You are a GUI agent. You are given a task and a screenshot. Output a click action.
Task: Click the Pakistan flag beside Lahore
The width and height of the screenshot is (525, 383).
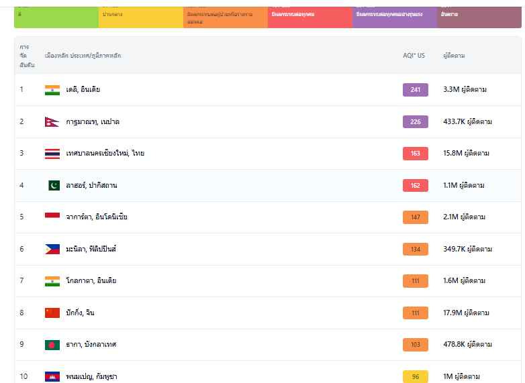click(54, 185)
